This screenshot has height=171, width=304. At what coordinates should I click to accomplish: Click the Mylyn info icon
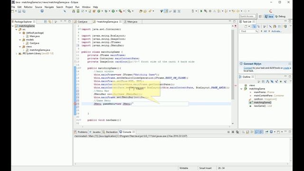tap(241, 64)
